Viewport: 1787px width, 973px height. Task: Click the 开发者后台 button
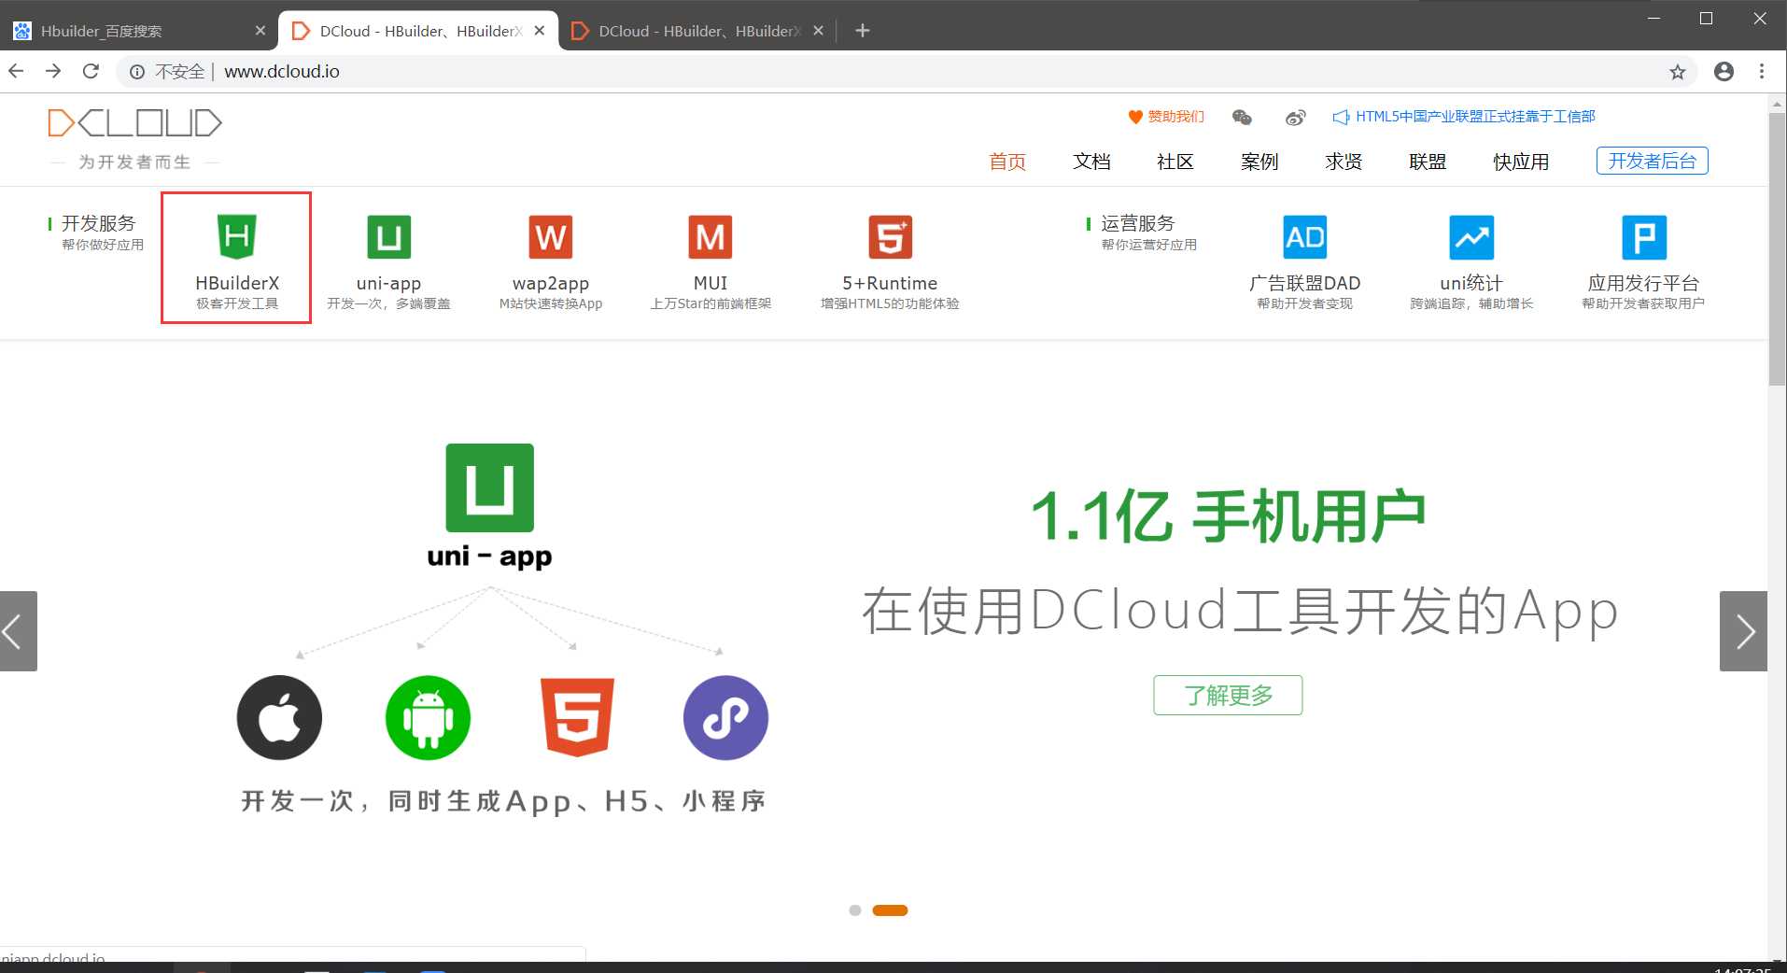1653,161
